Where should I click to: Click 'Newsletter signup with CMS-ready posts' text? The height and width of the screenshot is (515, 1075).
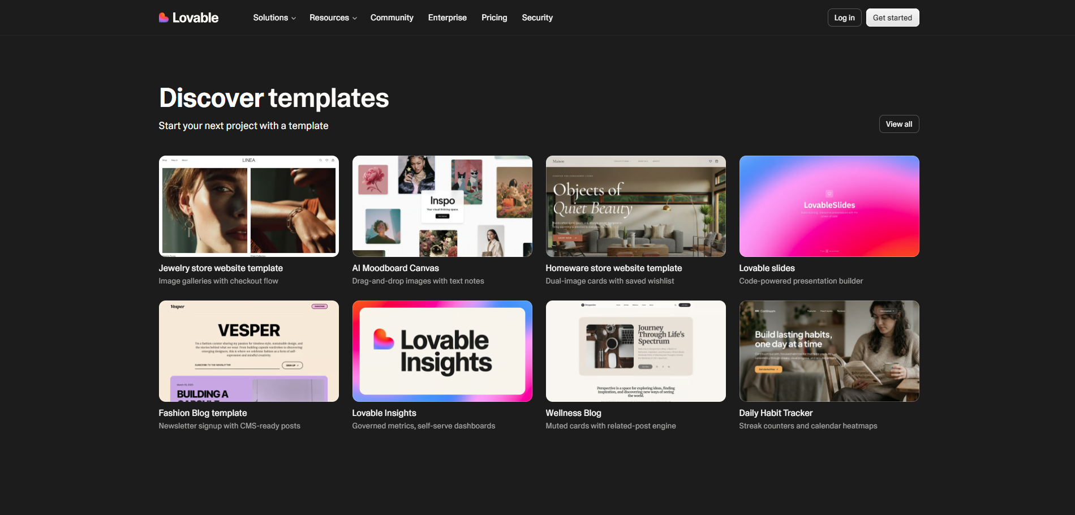(230, 426)
